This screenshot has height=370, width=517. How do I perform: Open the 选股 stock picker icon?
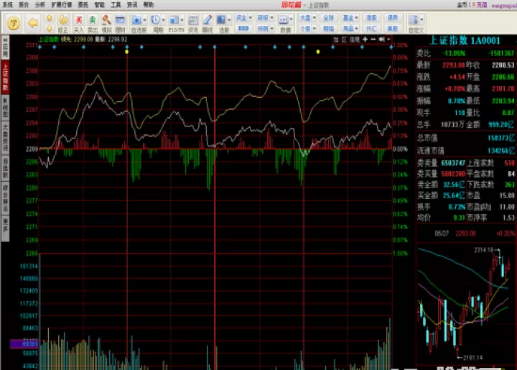(221, 20)
